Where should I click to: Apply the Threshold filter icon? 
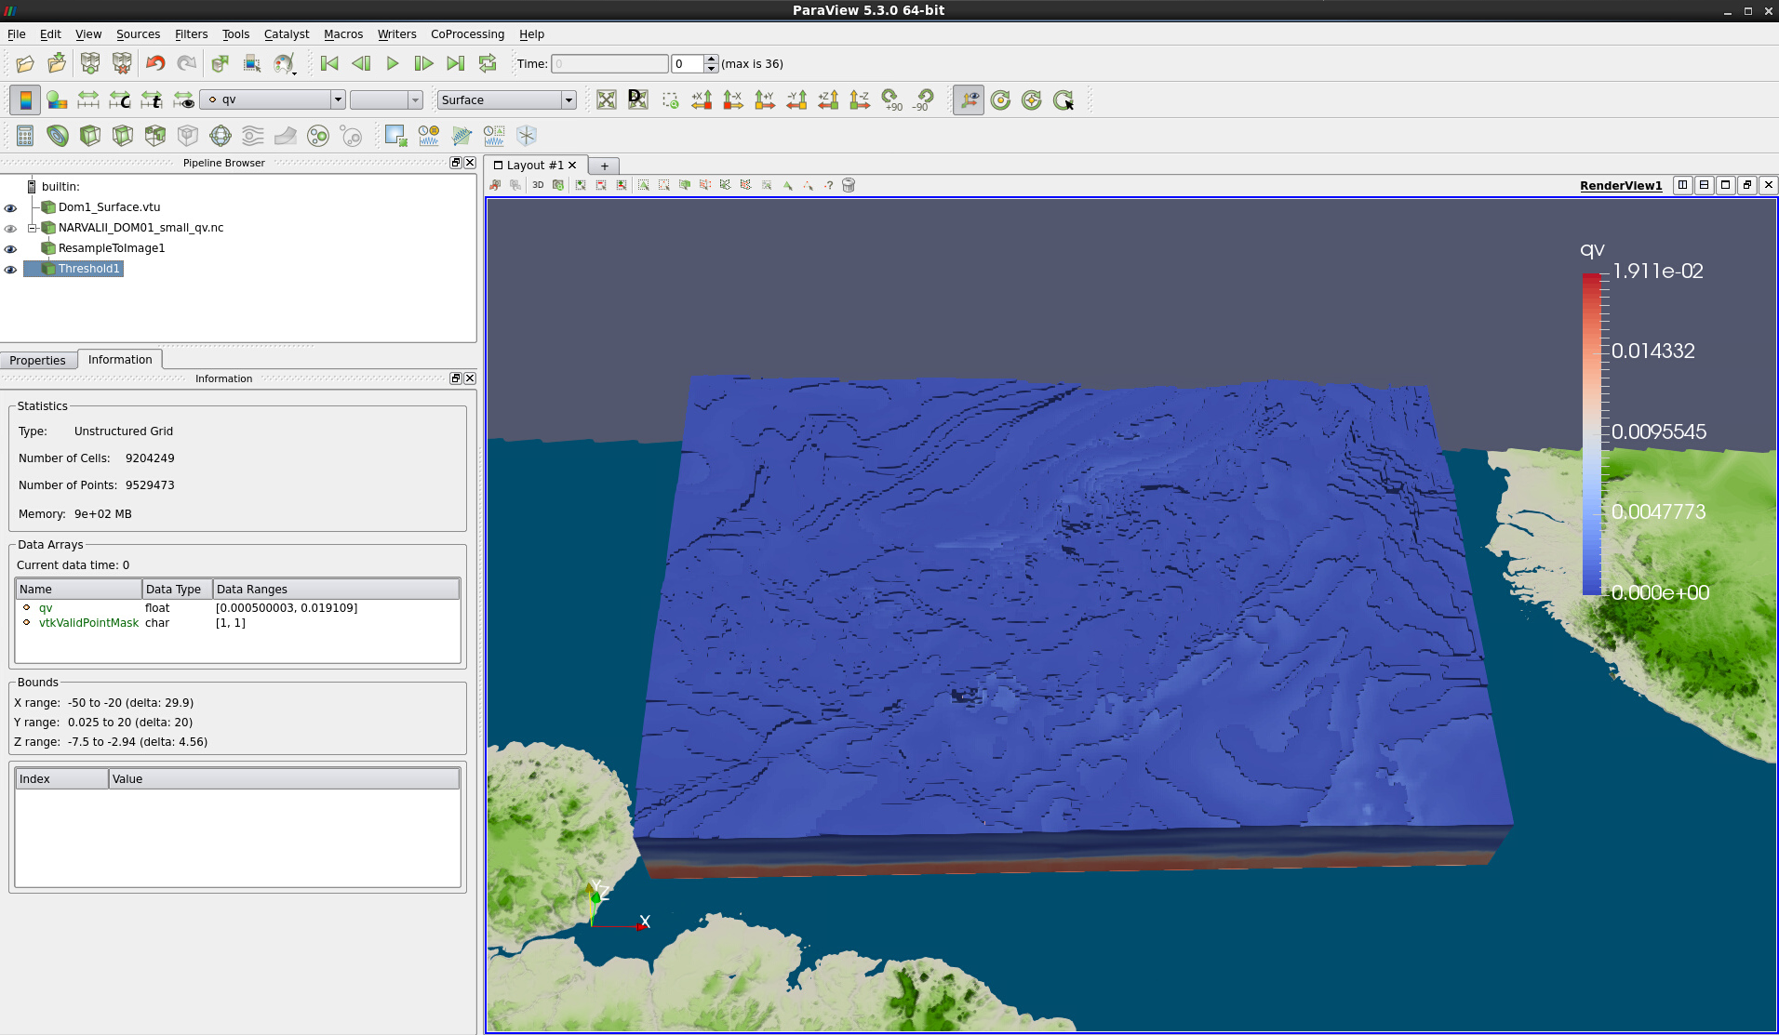155,136
